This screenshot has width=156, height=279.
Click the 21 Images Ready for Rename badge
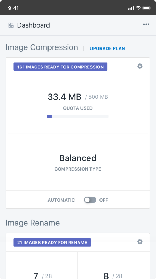(52, 242)
